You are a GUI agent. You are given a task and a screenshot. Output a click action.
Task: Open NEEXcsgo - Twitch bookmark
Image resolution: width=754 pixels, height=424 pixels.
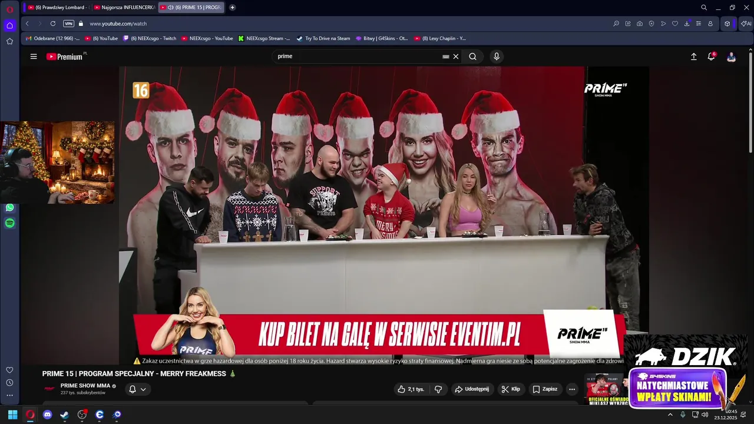150,38
